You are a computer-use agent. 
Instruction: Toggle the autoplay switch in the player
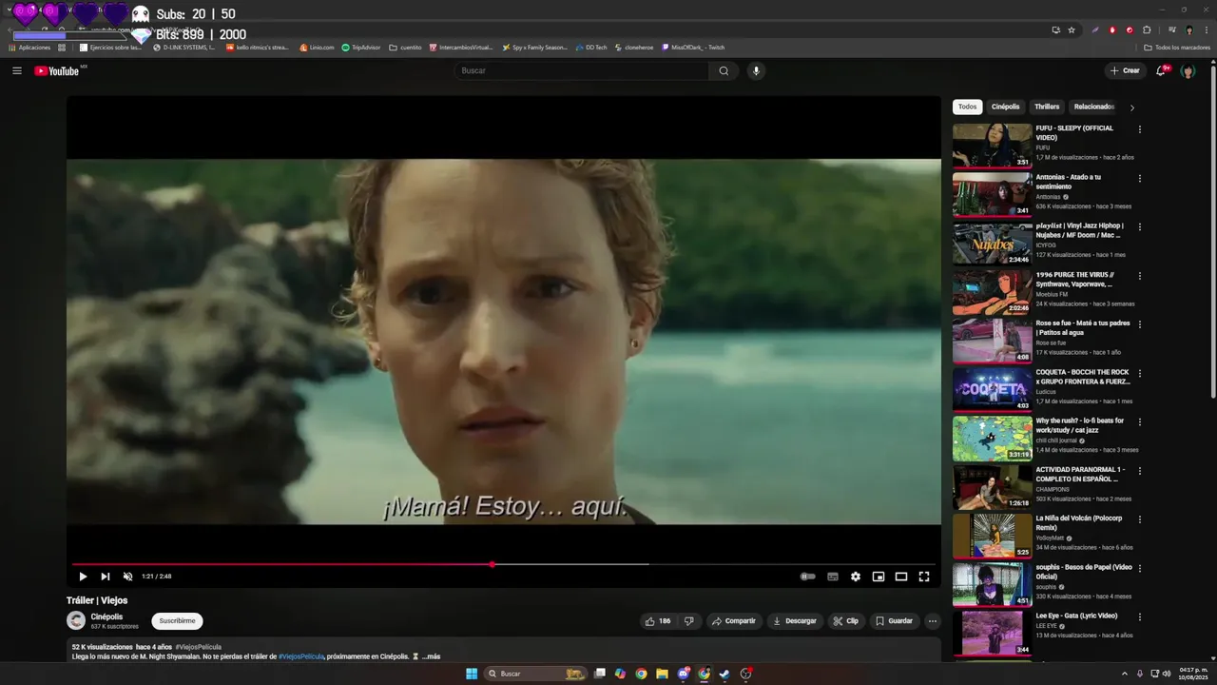[808, 577]
